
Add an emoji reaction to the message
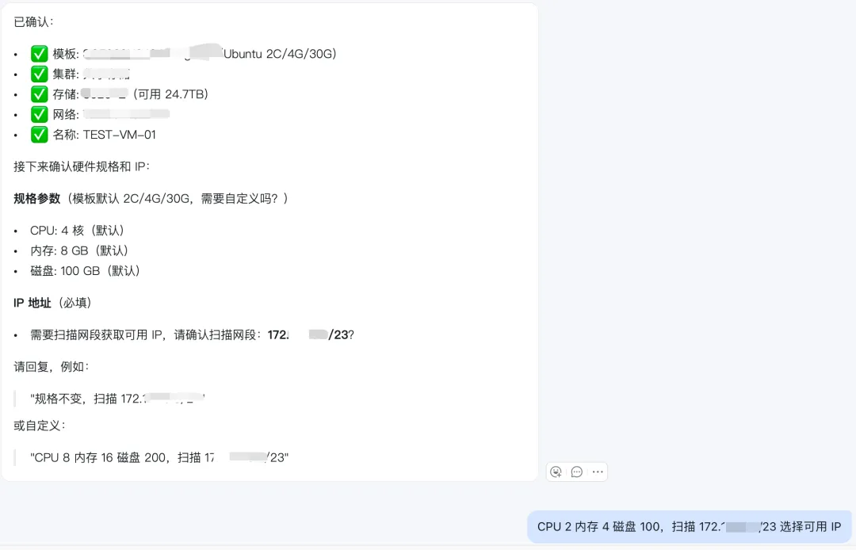556,472
